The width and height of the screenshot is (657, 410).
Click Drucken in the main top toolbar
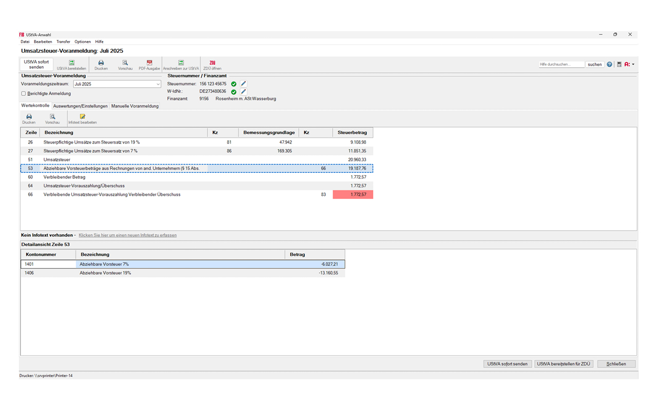[101, 64]
